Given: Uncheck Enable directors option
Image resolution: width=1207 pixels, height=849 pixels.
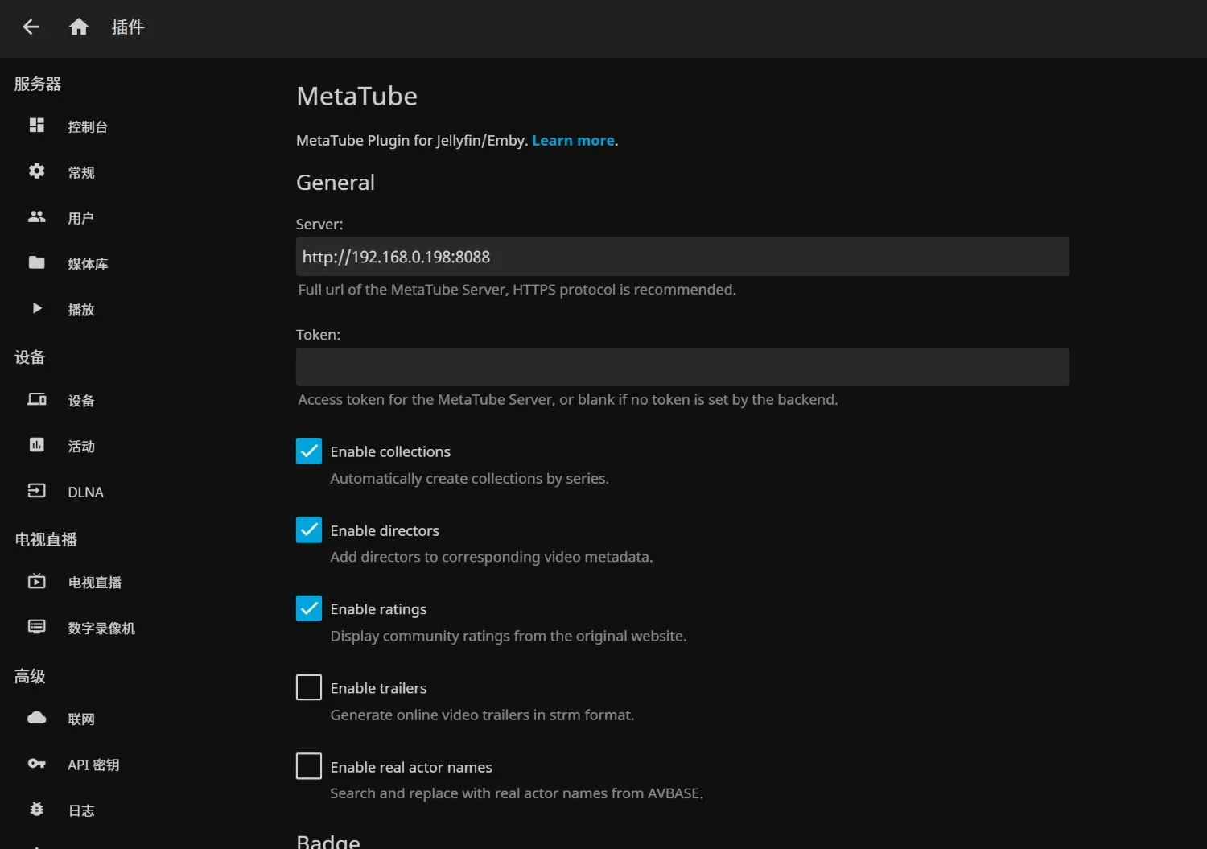Looking at the screenshot, I should (309, 530).
